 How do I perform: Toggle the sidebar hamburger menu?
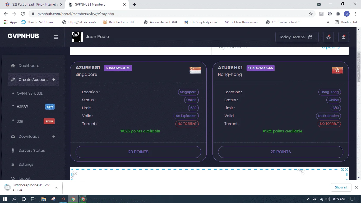[x=56, y=37]
